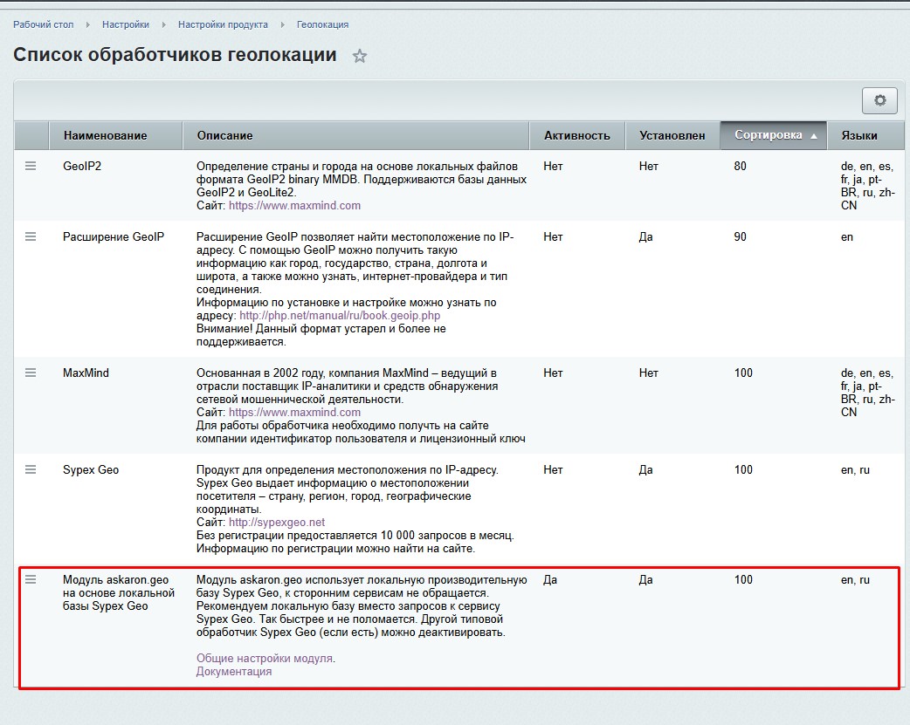This screenshot has width=910, height=725.
Task: Open row menu for Расширение GeoIP
Action: (31, 236)
